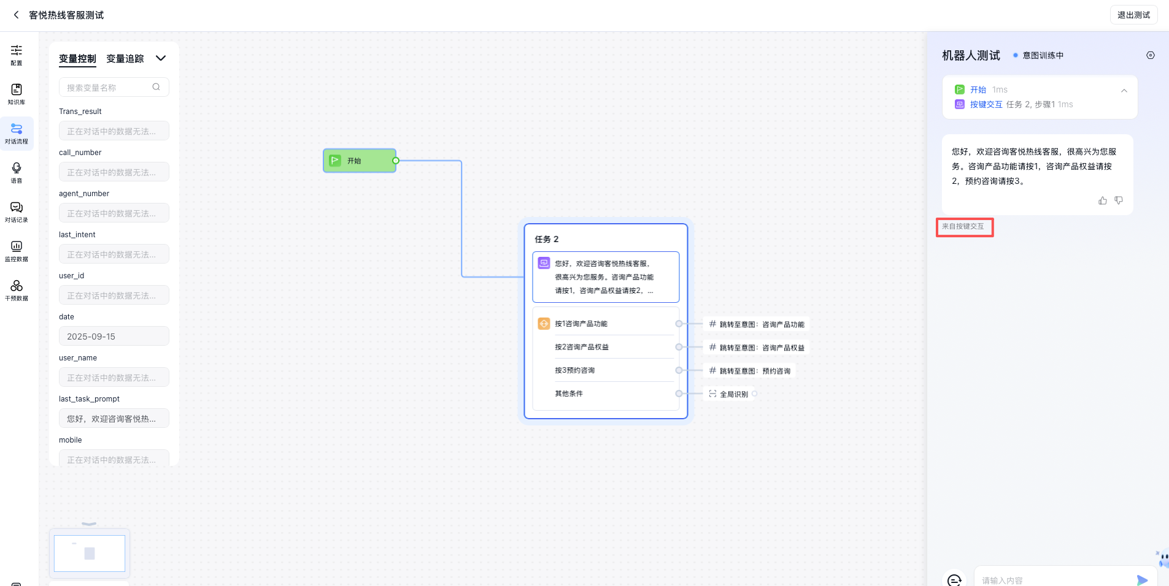Screen dimensions: 1169x586
Task: Open 对话记录 conversation records icon
Action: click(x=17, y=211)
